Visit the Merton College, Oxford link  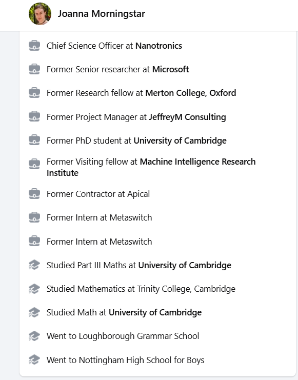(x=191, y=93)
